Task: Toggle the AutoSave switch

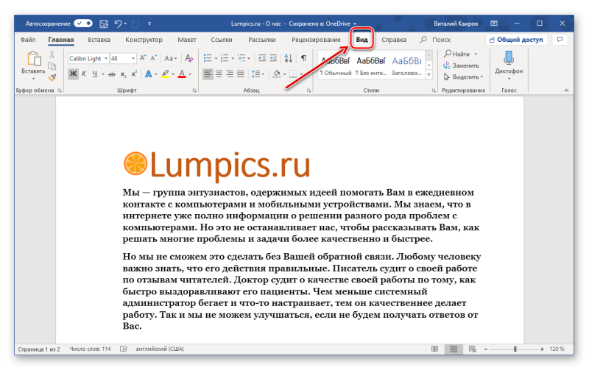Action: tap(83, 24)
